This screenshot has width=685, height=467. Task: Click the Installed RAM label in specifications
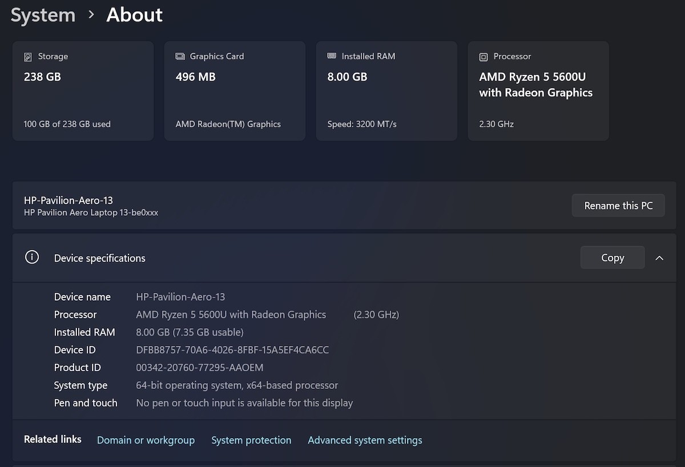(x=84, y=332)
